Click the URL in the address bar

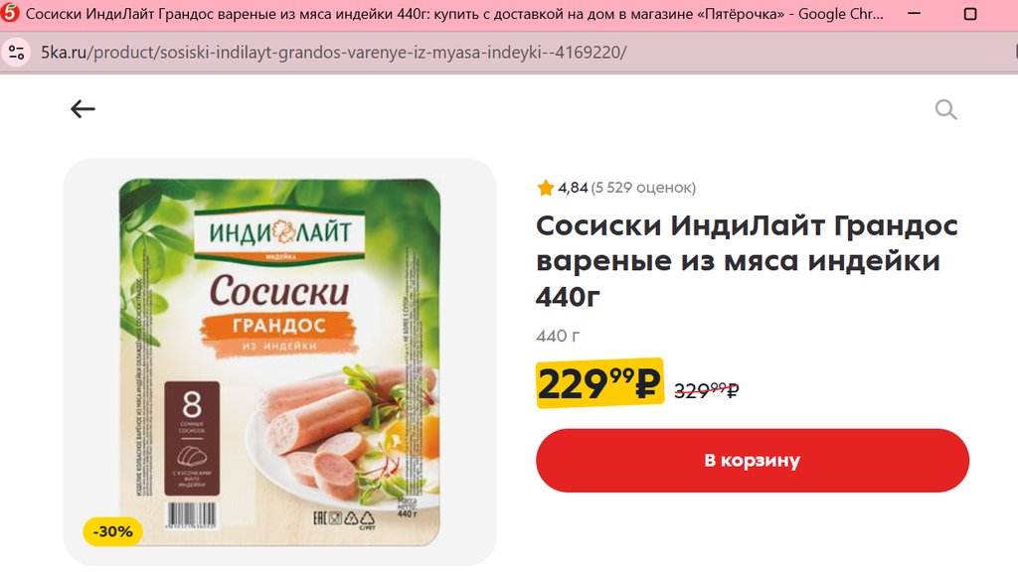(334, 53)
